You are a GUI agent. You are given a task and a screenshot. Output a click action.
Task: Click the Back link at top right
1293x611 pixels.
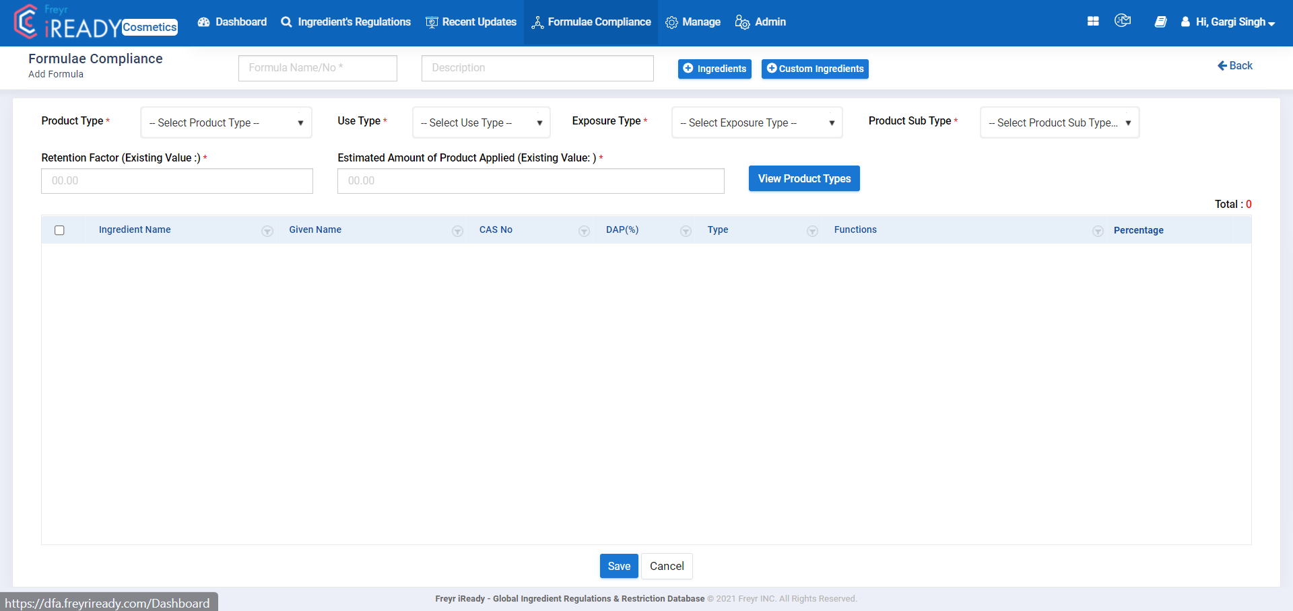(1234, 65)
